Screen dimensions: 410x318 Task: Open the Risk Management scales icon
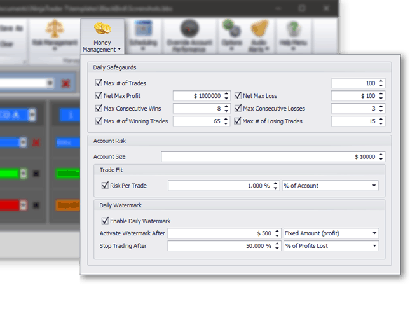pyautogui.click(x=55, y=28)
